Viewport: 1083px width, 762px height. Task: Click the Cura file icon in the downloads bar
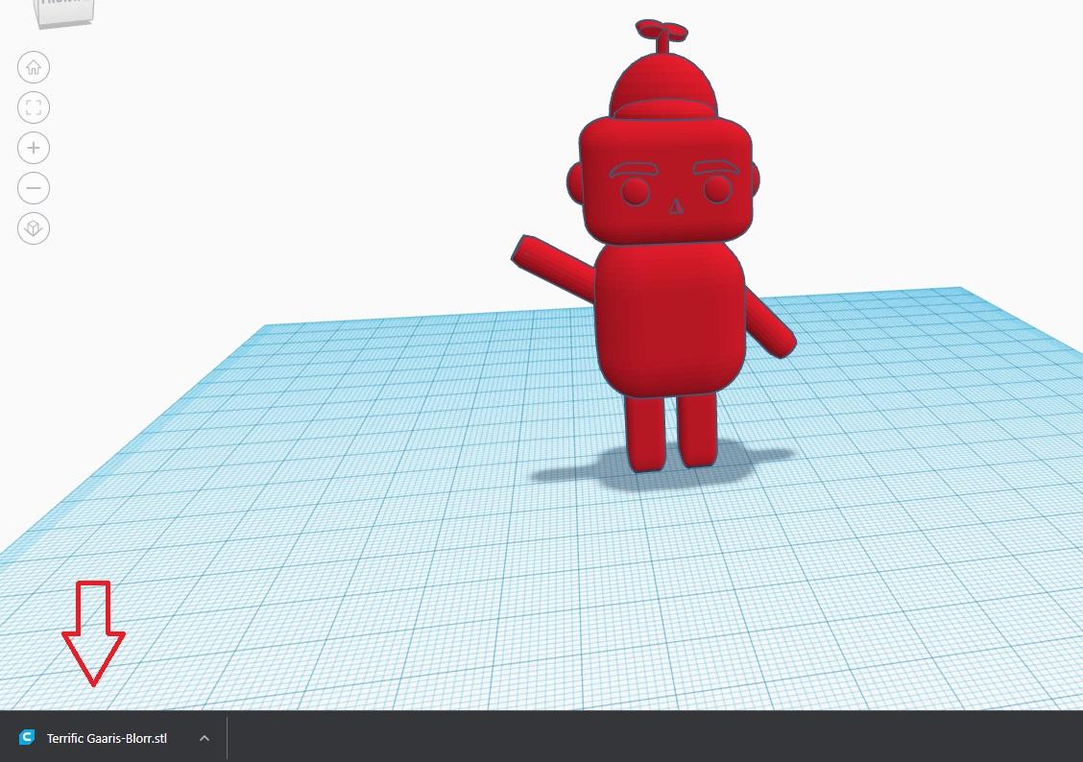pos(27,737)
